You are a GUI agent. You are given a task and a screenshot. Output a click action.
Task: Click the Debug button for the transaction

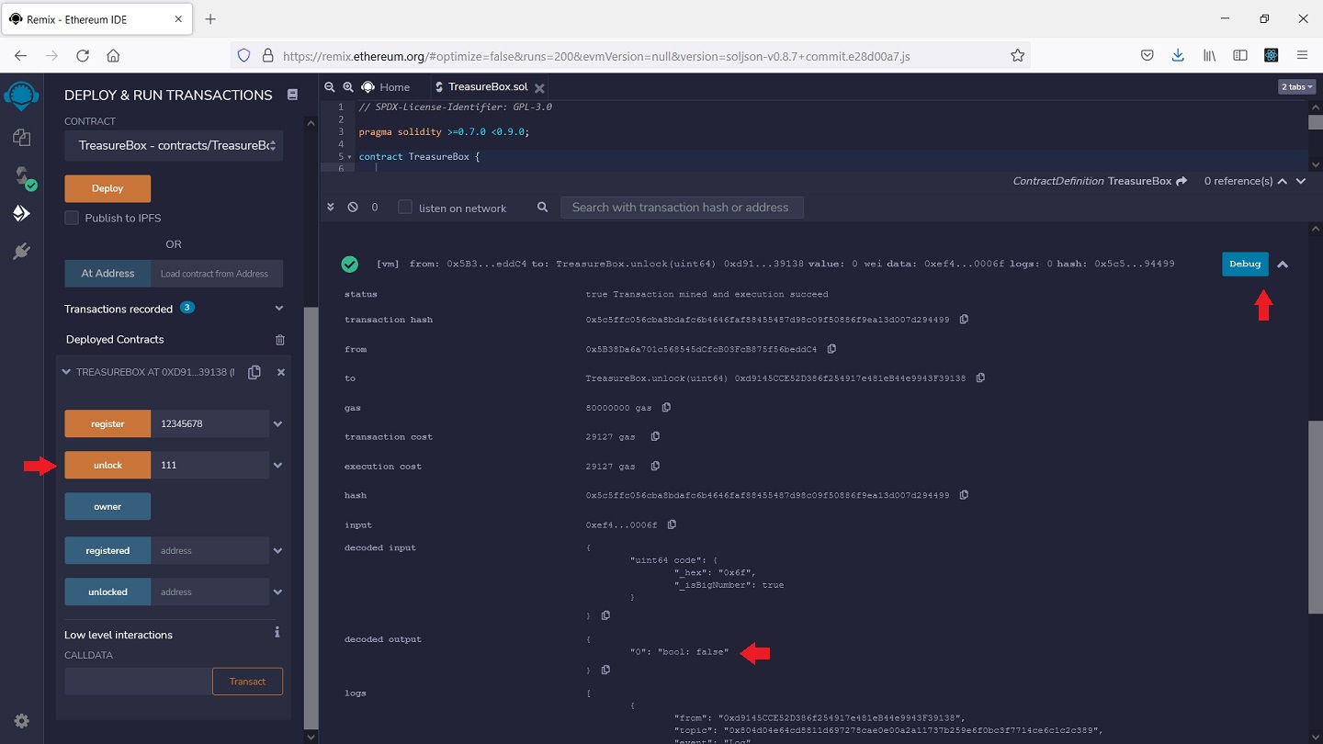(1244, 264)
